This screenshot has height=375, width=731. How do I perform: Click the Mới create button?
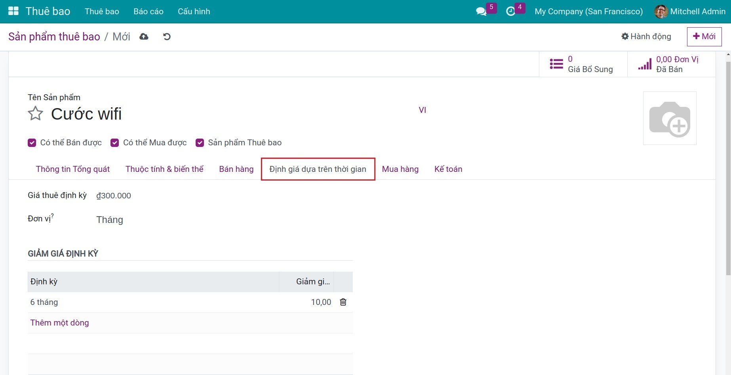coord(704,37)
